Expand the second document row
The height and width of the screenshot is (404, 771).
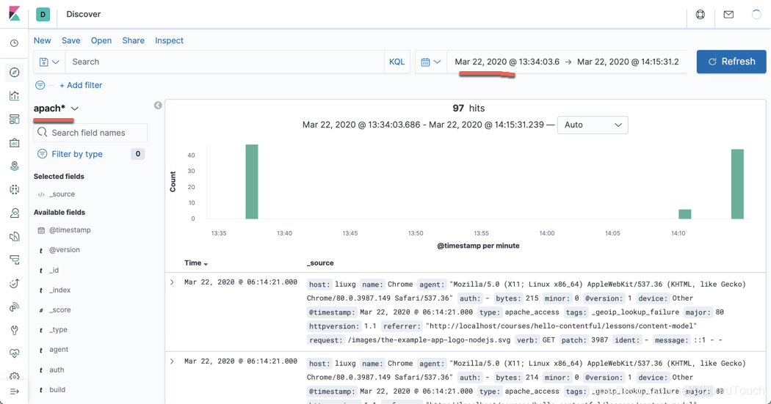pos(172,361)
